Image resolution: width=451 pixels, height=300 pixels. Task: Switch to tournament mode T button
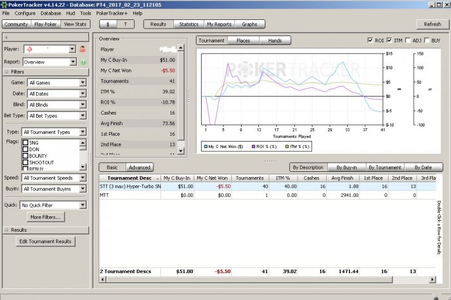click(x=125, y=24)
